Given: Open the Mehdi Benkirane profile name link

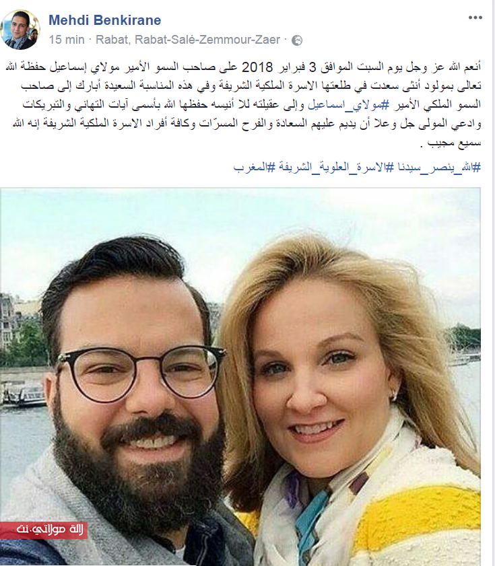Looking at the screenshot, I should coord(105,20).
